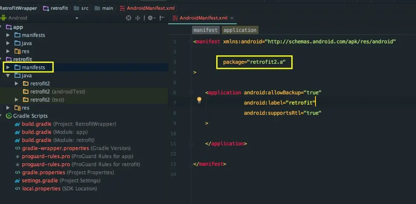
Task: Click the local.properties file icon
Action: (x=17, y=189)
